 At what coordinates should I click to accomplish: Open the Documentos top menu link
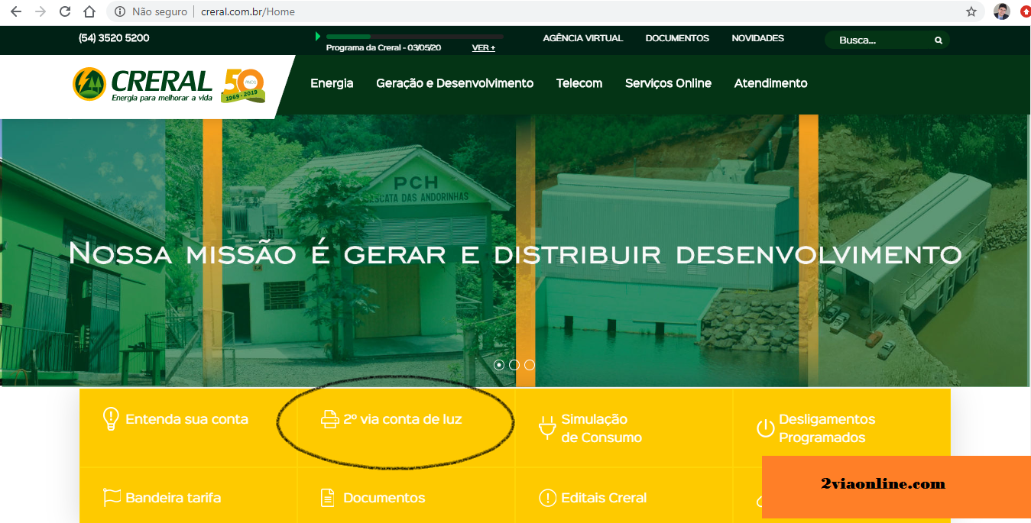point(677,38)
